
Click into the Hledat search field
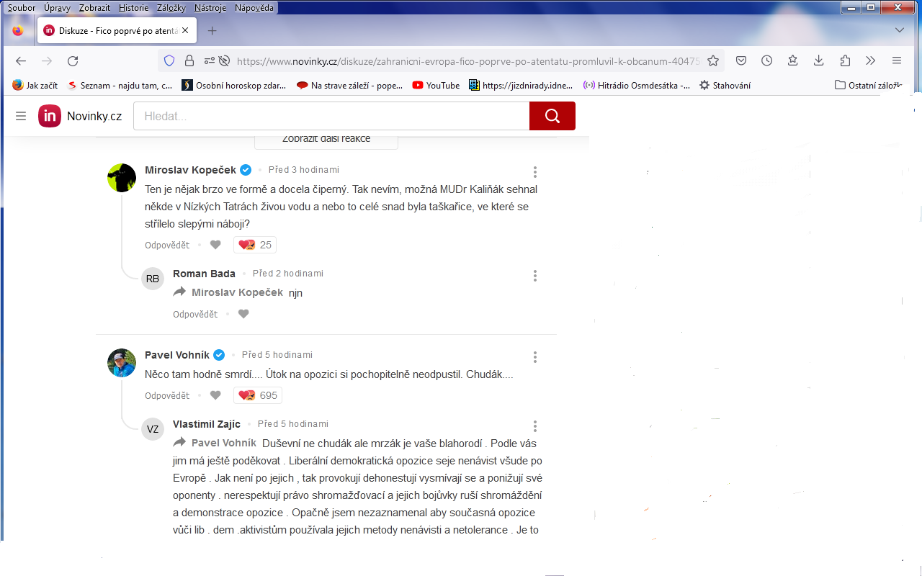(331, 116)
